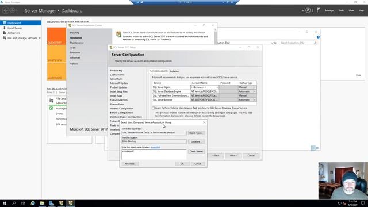Click the Quick Start tile
368x207 pixels.
click(56, 36)
